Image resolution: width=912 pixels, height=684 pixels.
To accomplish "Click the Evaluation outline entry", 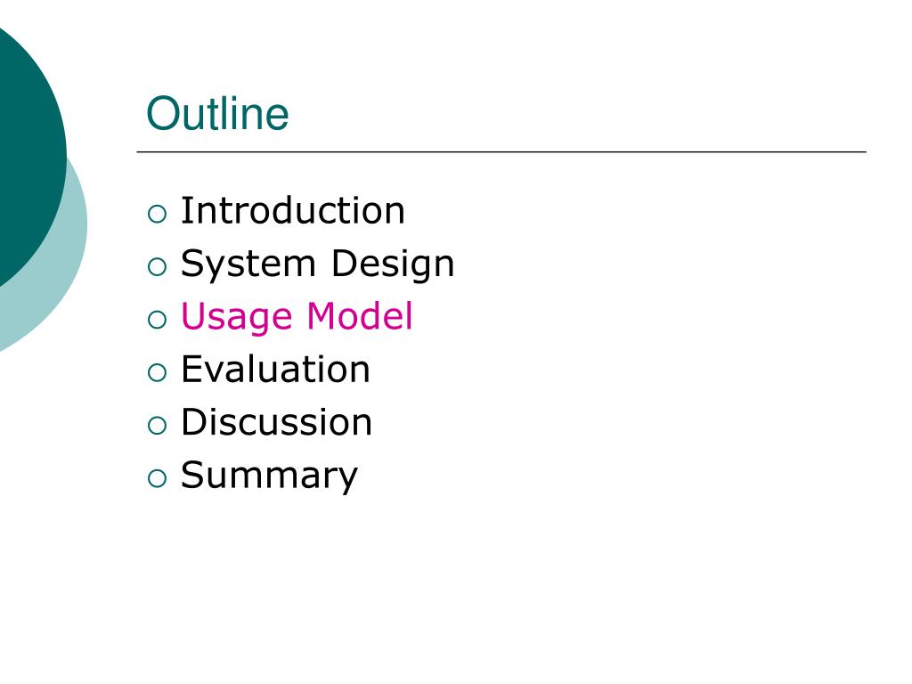I will point(275,369).
